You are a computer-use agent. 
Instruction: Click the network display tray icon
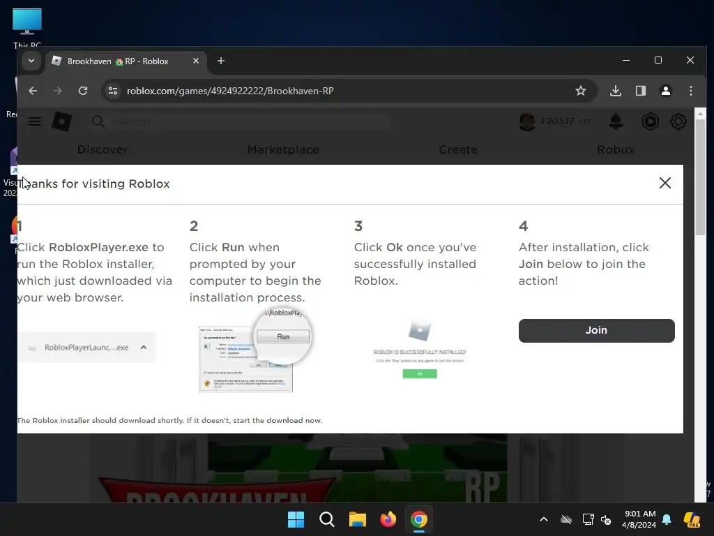[588, 519]
